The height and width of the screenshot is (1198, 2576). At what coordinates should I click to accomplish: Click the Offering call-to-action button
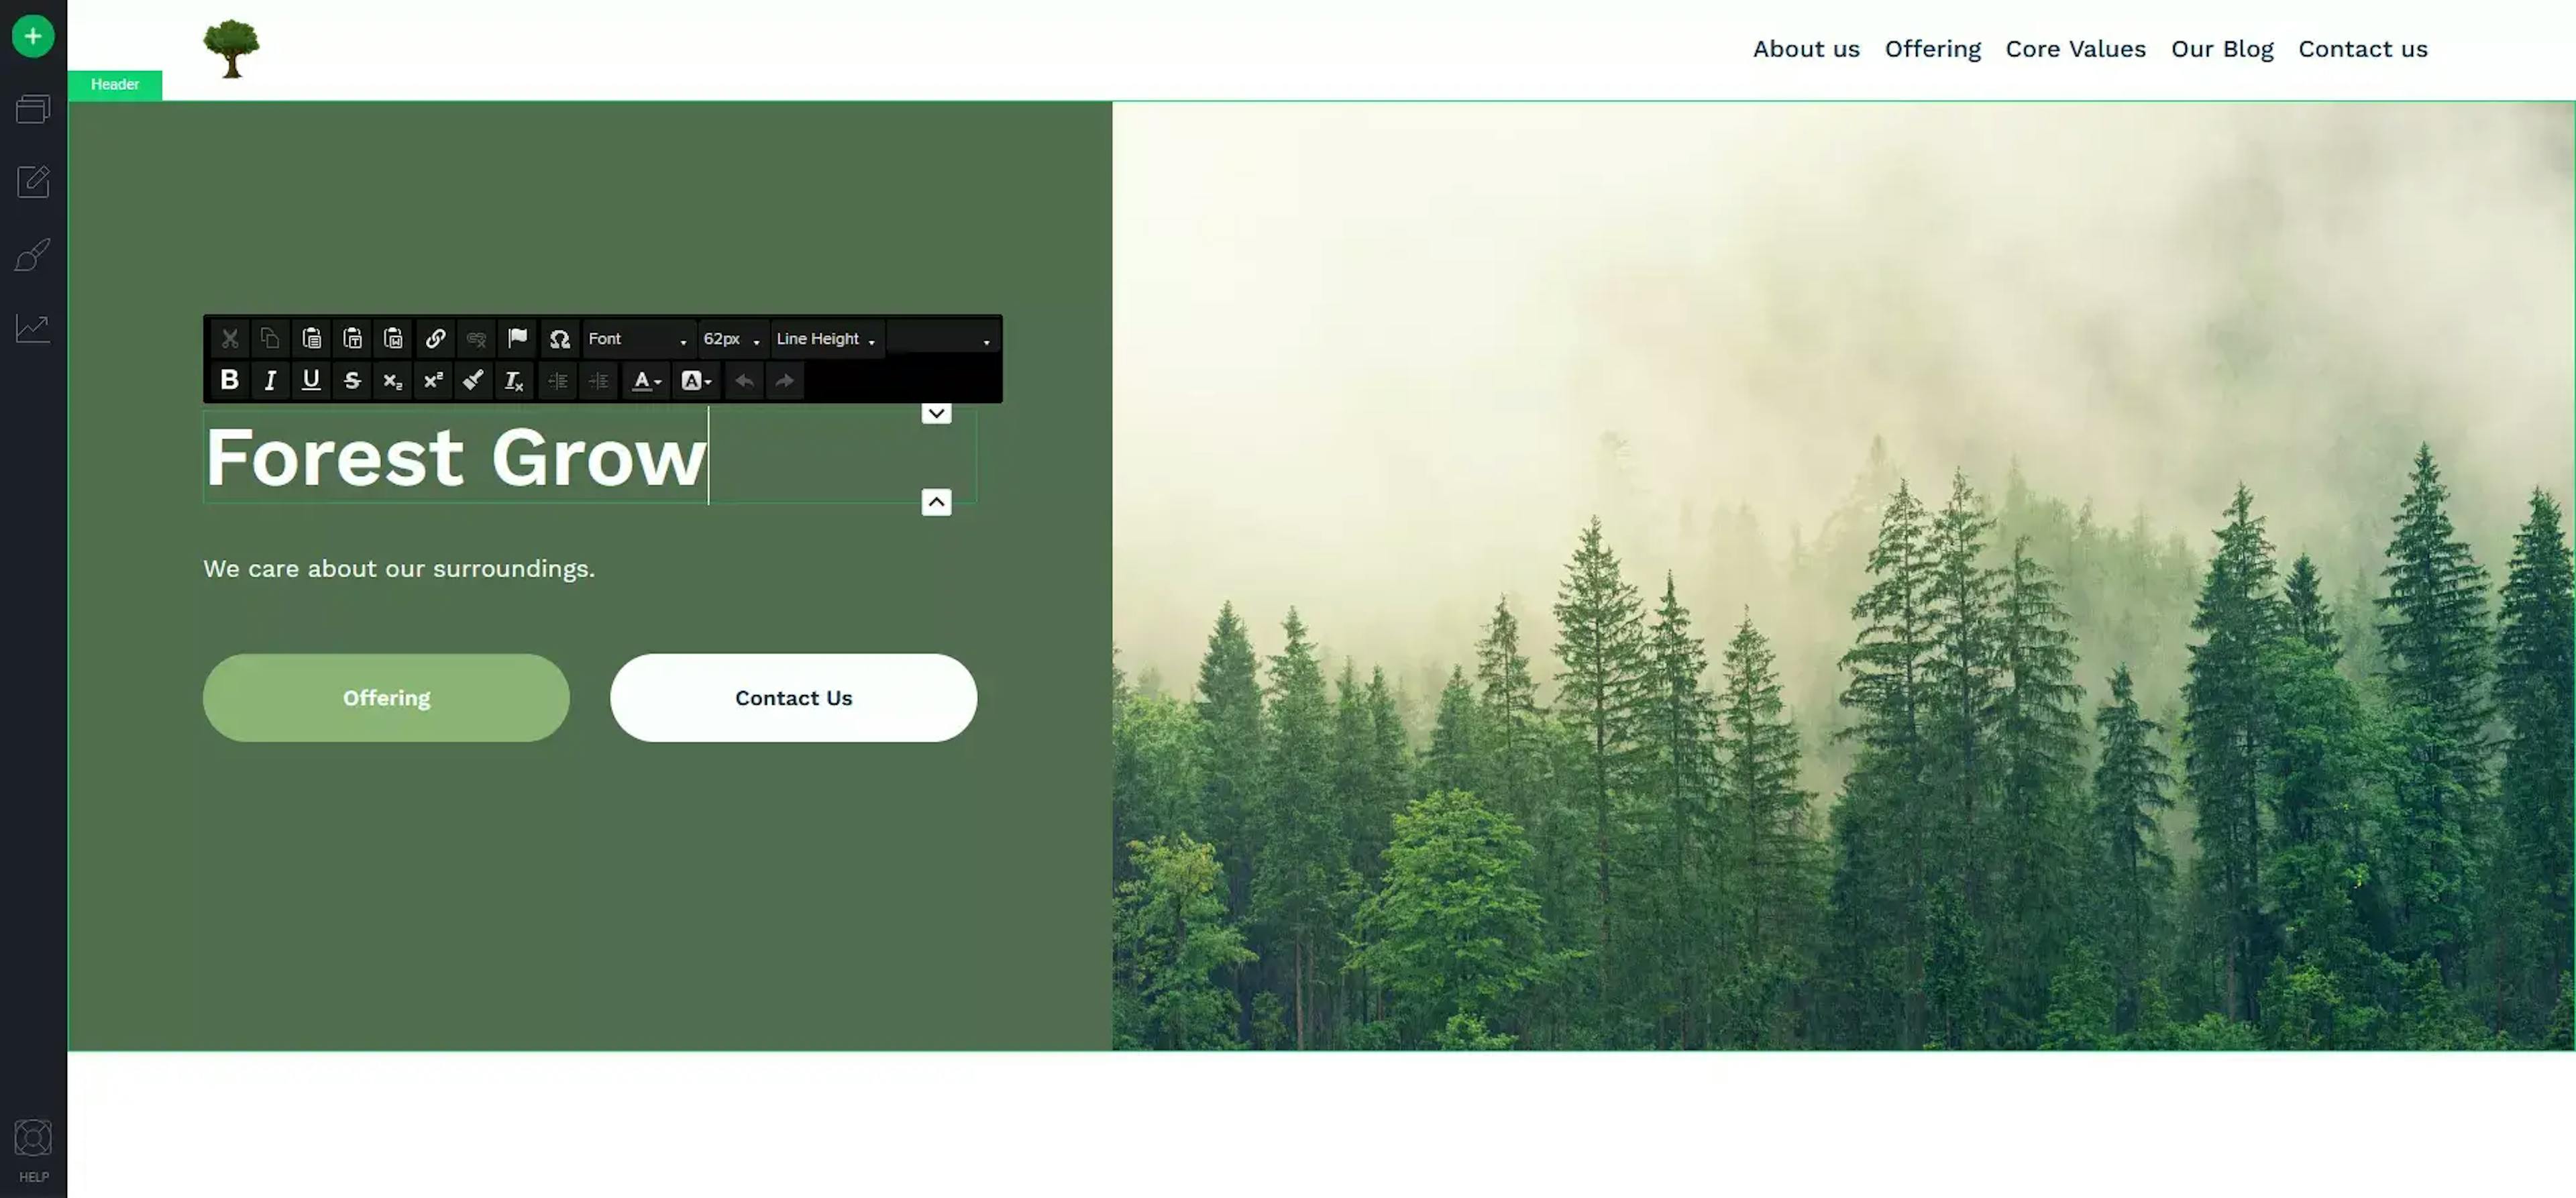coord(386,697)
